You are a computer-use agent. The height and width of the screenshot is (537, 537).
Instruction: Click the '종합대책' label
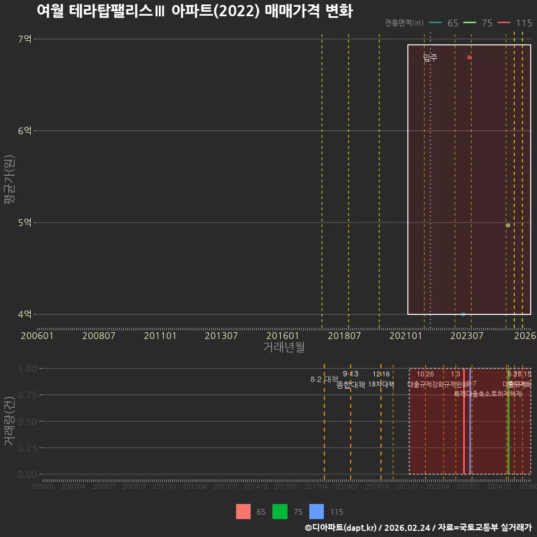pos(351,385)
